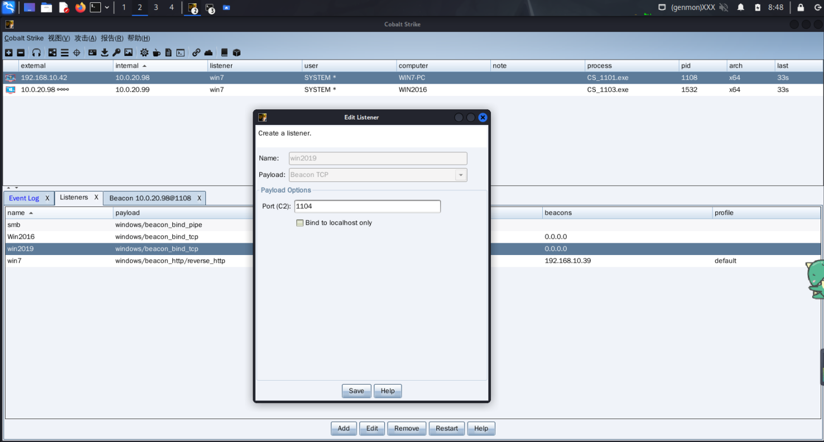Launch Firefox from the top panel
The image size is (824, 442).
80,7
